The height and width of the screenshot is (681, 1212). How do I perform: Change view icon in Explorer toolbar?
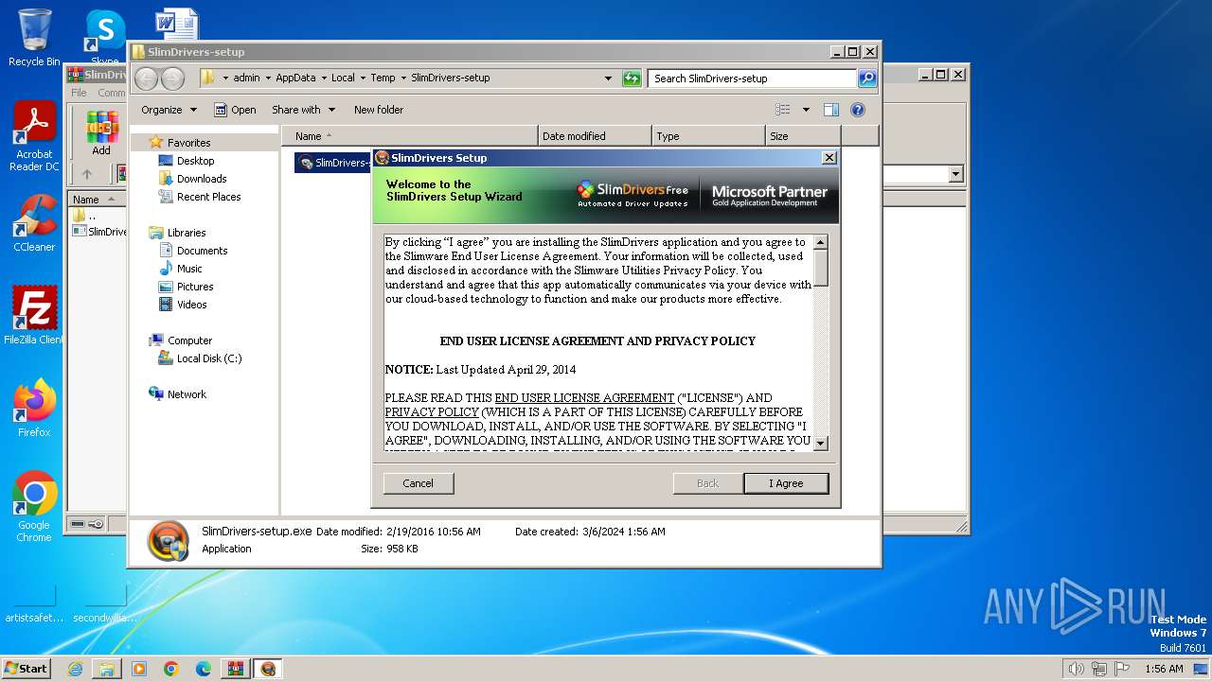click(x=783, y=110)
